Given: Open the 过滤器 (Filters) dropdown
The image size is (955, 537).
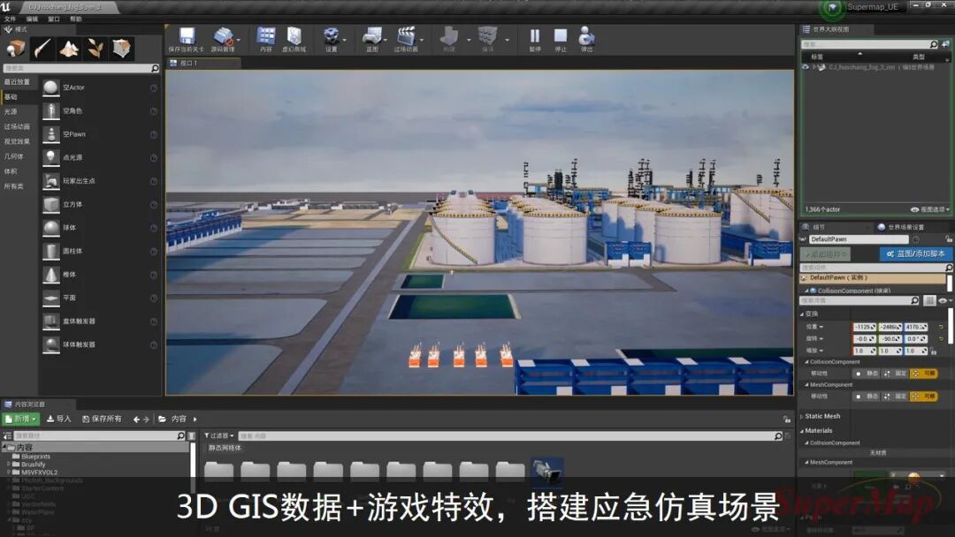Looking at the screenshot, I should 219,435.
